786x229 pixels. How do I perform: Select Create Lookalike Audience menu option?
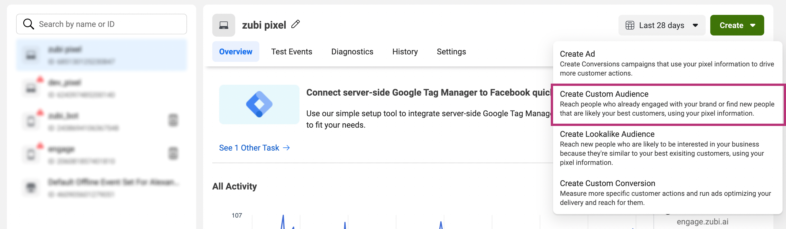pos(667,148)
